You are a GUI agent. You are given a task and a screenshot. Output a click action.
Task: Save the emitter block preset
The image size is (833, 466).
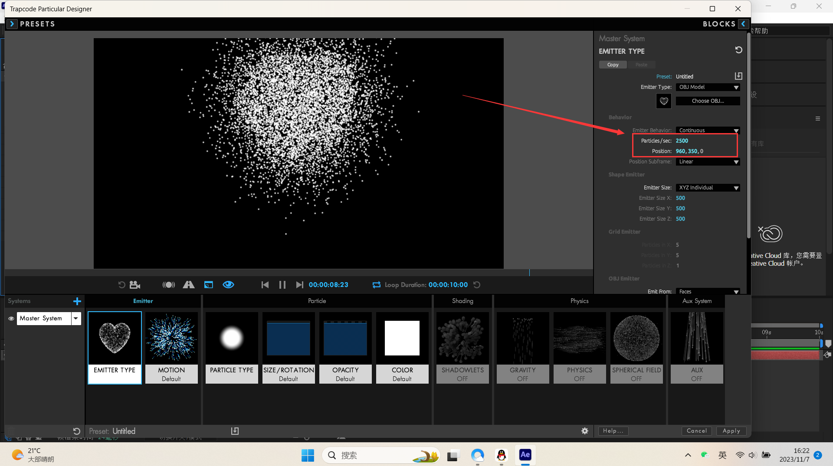pos(738,76)
